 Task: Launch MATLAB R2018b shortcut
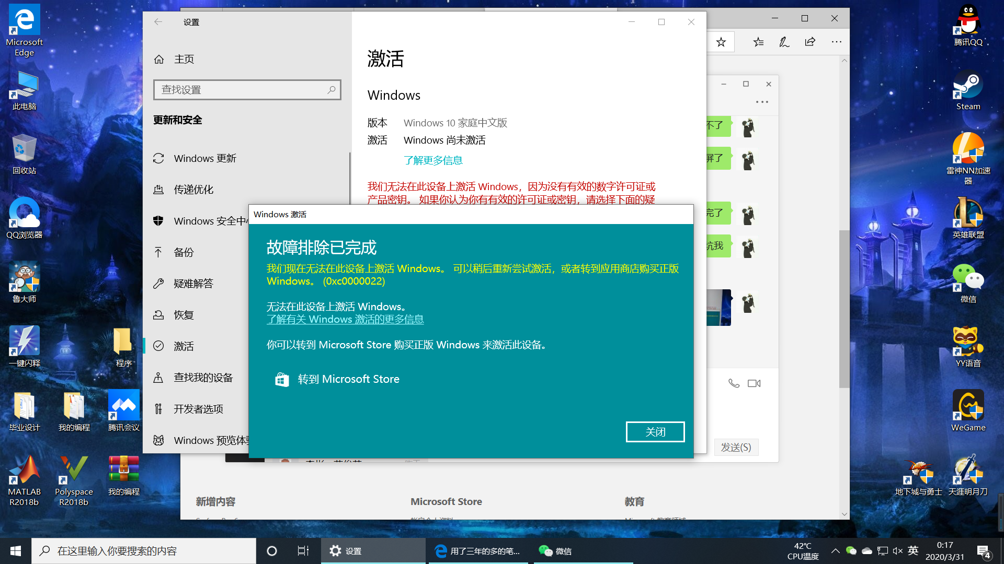coord(24,481)
